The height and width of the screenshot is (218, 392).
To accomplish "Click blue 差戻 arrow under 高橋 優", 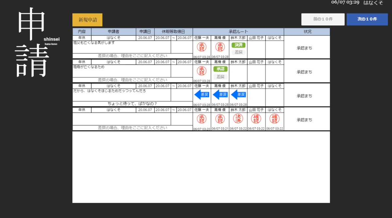I will click(x=220, y=95).
